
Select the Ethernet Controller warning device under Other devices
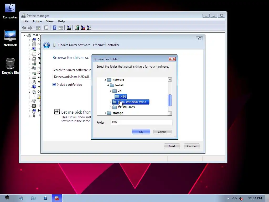(39, 96)
